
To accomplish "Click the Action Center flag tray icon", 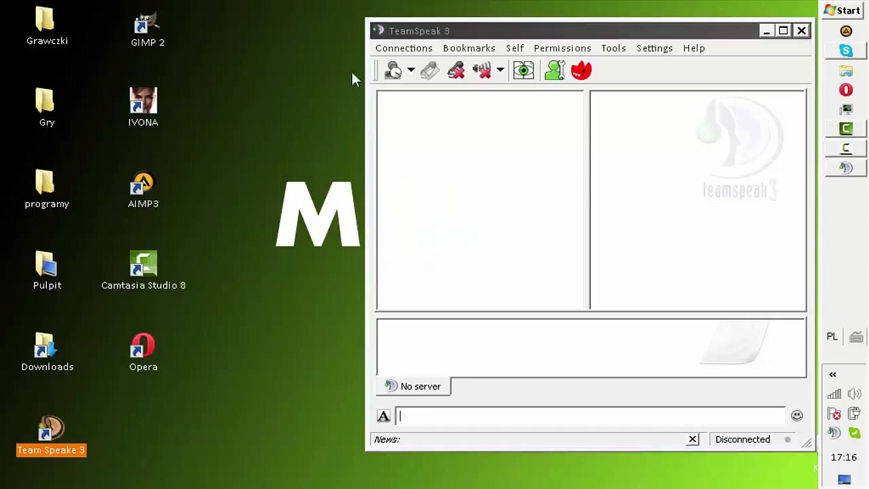I will coord(834,414).
